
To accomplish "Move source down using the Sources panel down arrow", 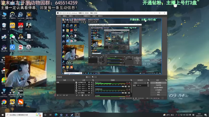I will (x=89, y=95).
